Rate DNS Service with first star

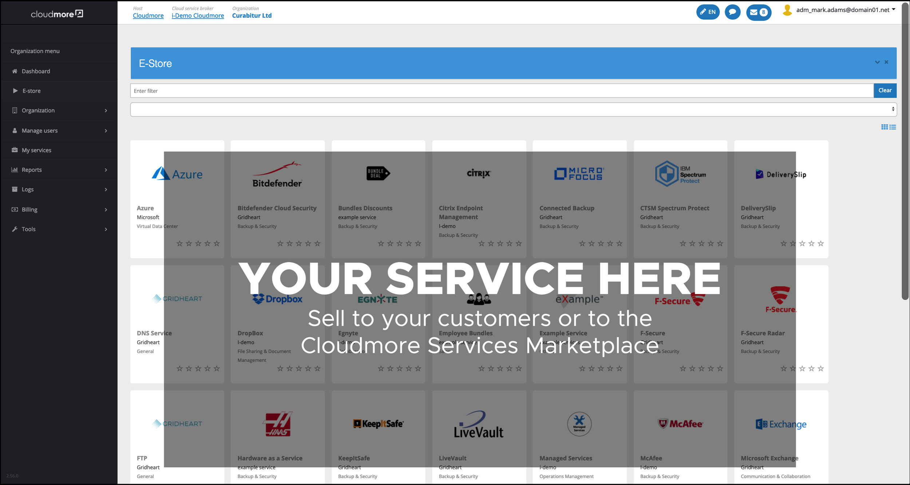tap(179, 369)
